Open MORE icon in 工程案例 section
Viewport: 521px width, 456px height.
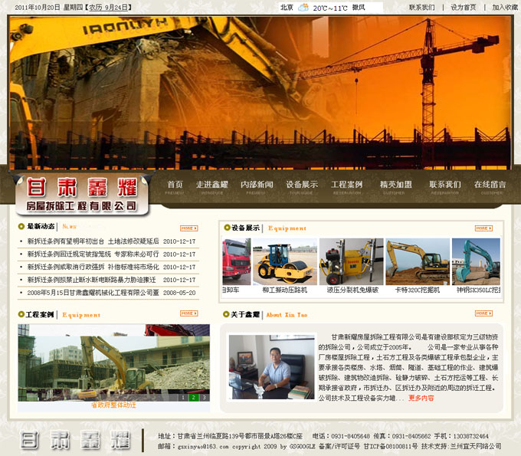pos(188,313)
